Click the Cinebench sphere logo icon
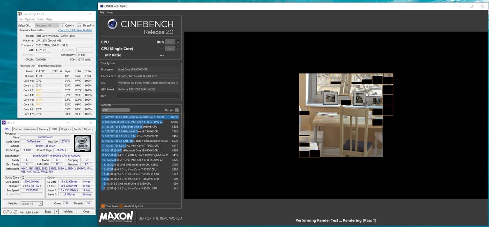The width and height of the screenshot is (489, 227). coord(113,24)
